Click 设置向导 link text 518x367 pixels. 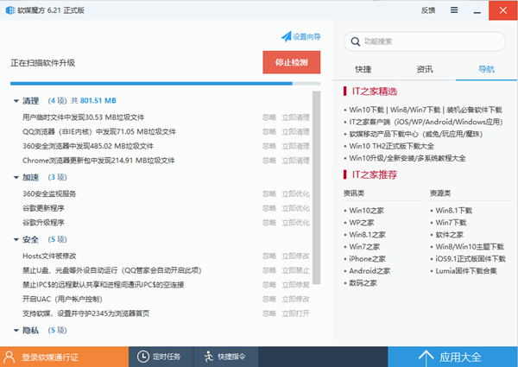pyautogui.click(x=306, y=36)
